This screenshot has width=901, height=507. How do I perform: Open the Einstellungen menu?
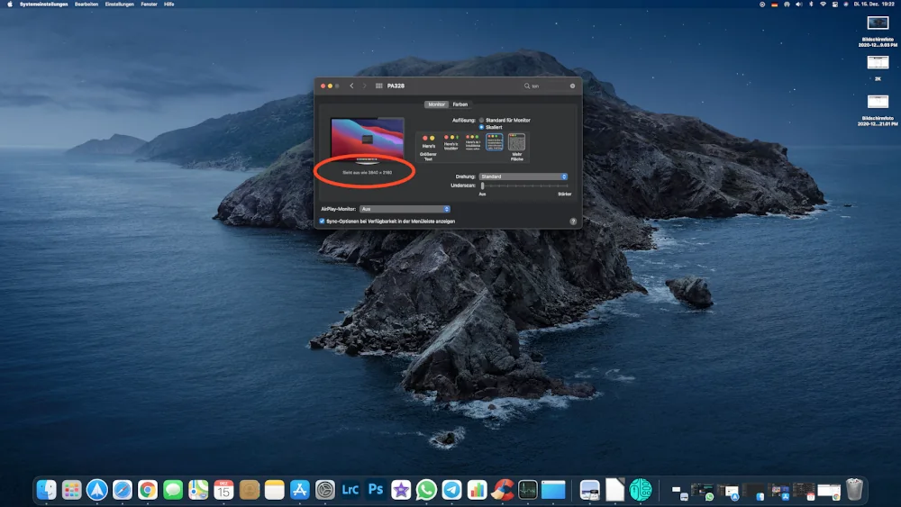120,4
